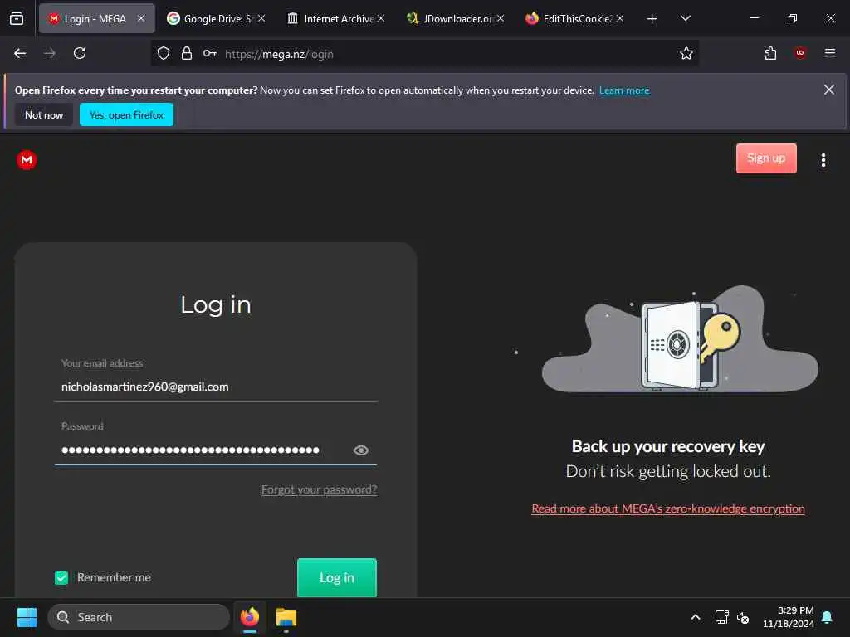This screenshot has height=637, width=850.
Task: Close the Google Drive tab
Action: point(261,18)
